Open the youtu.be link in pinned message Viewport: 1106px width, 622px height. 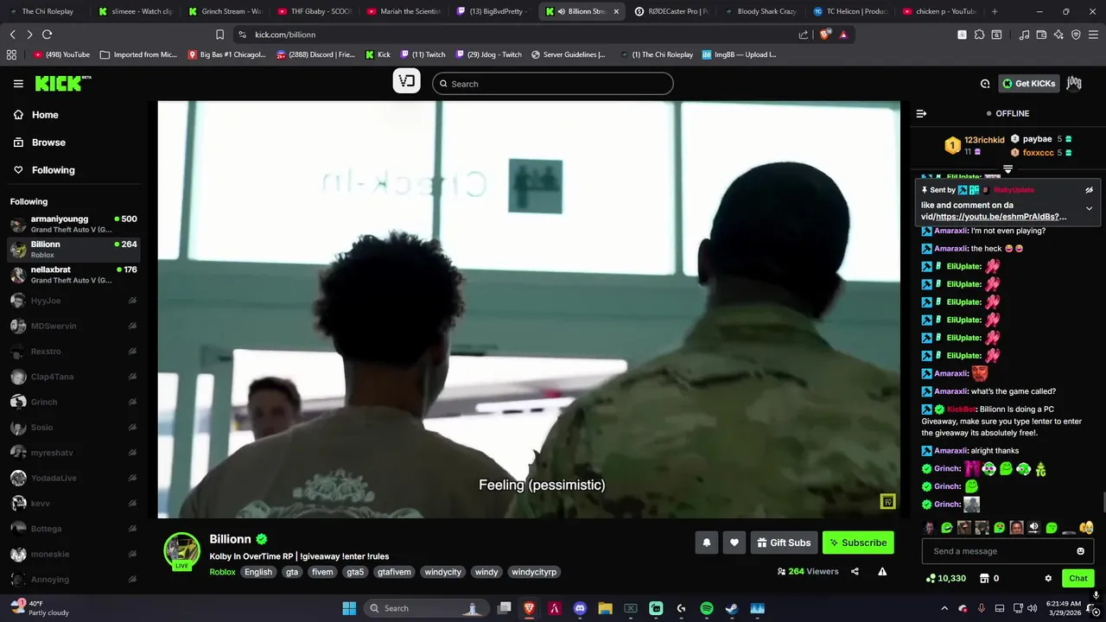pos(1001,217)
